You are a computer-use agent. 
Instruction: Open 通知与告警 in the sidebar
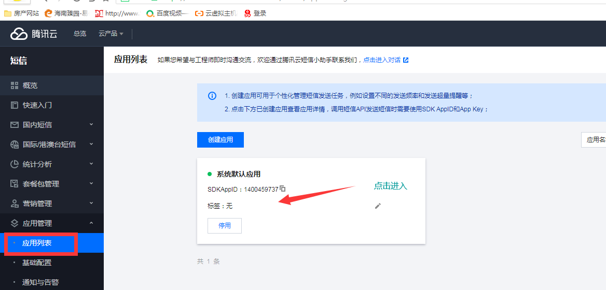pos(52,282)
